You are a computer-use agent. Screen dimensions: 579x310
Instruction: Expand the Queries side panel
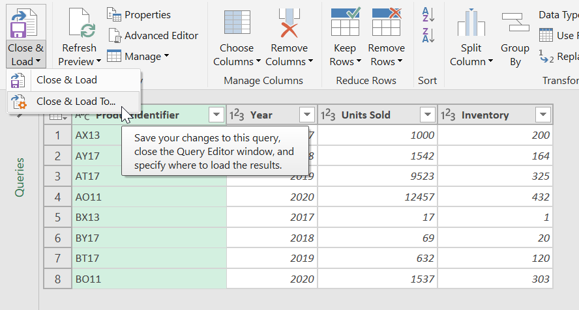click(20, 176)
